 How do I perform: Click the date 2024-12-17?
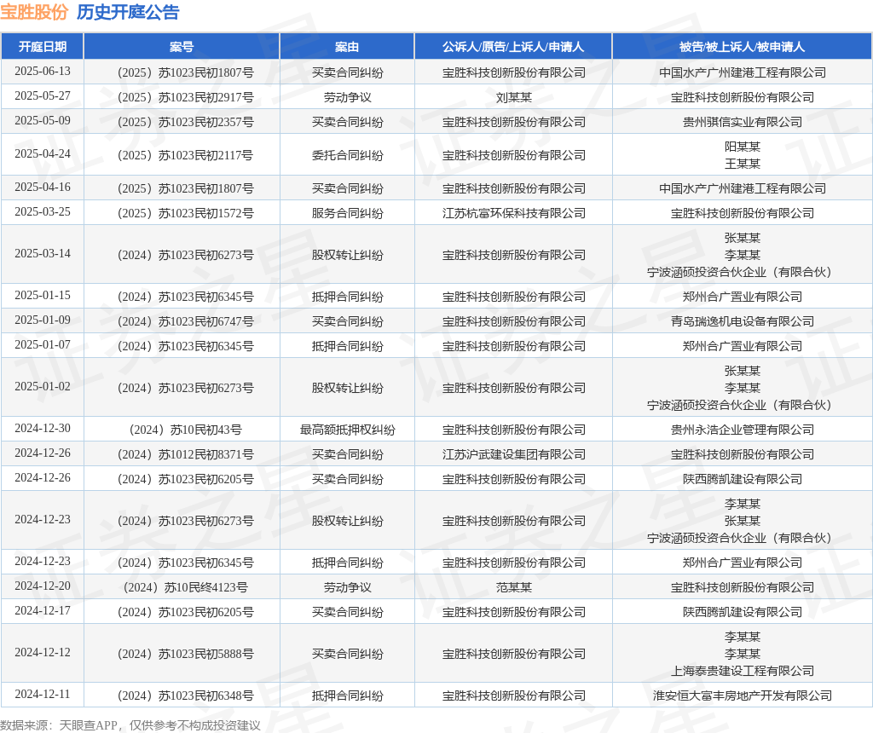click(x=43, y=610)
